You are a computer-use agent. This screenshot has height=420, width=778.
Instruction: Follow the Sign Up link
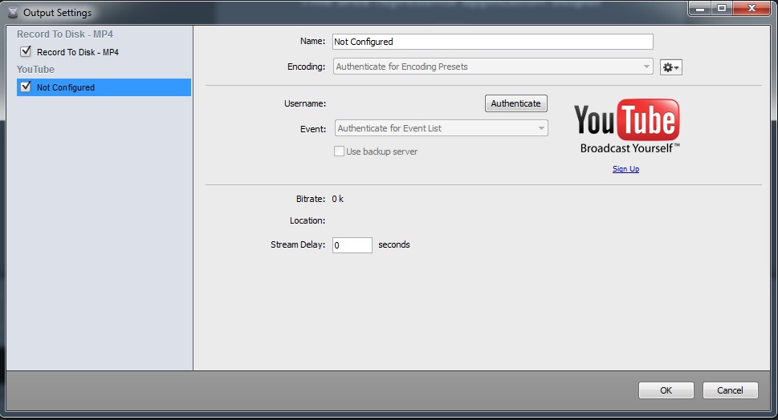(x=625, y=169)
